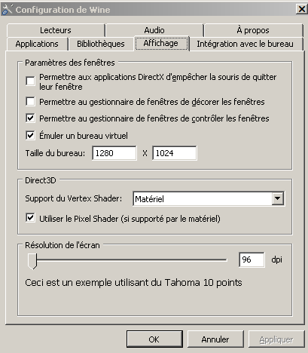Uncheck window manager contrôler les fenêtres option
The height and width of the screenshot is (353, 308).
point(30,118)
